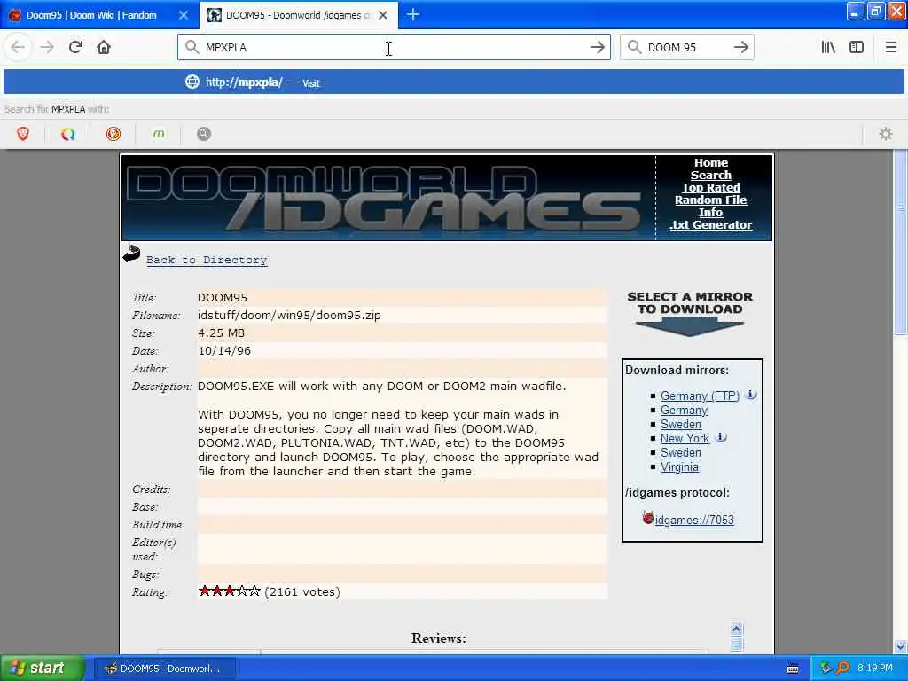Open the Windows Start button
This screenshot has width=908, height=681.
pyautogui.click(x=42, y=668)
